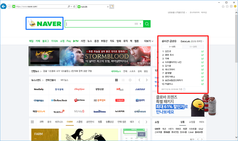This screenshot has height=141, width=238.
Task: Click the smiley feedback icon
Action: click(x=235, y=6)
